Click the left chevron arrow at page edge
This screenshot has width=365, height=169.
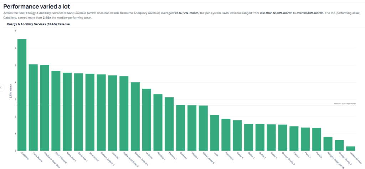point(1,87)
